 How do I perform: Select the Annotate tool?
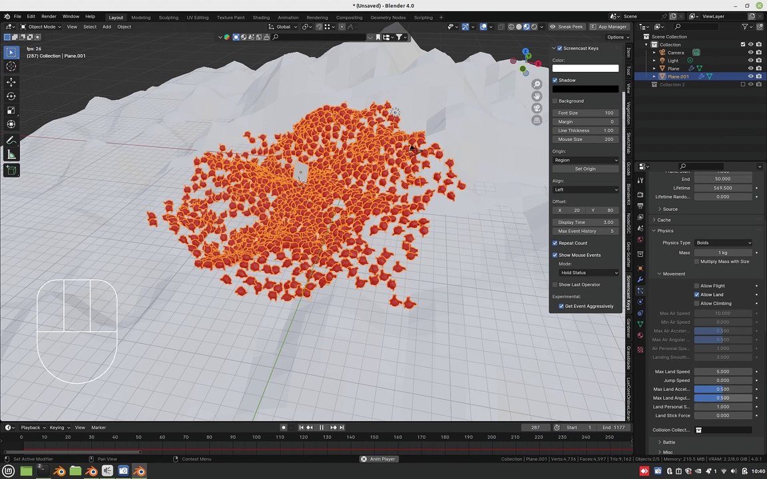pyautogui.click(x=11, y=141)
